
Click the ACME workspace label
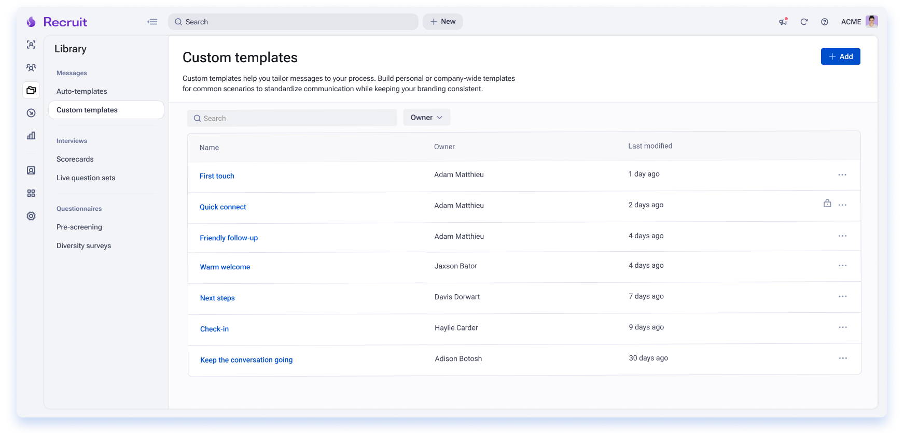click(x=851, y=22)
